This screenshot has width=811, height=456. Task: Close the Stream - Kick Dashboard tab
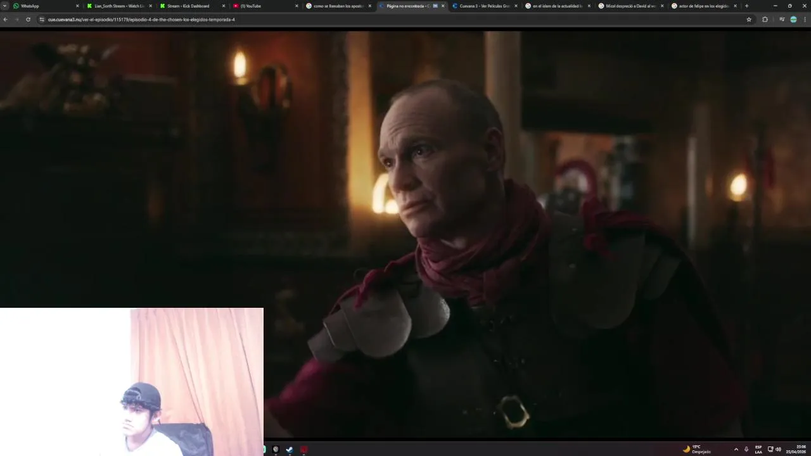coord(223,6)
